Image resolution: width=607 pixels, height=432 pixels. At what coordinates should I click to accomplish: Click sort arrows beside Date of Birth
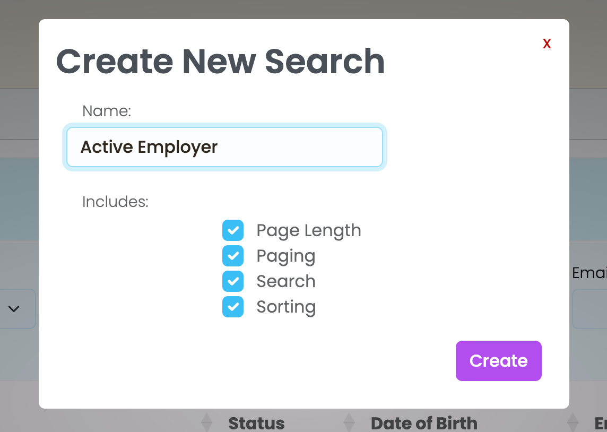[349, 423]
